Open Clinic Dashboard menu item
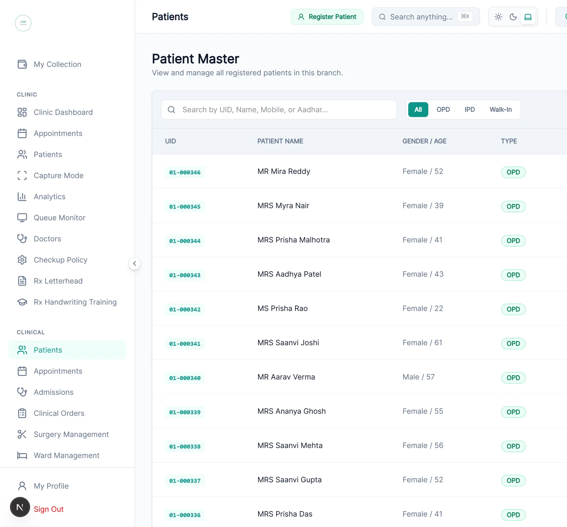 click(x=67, y=112)
